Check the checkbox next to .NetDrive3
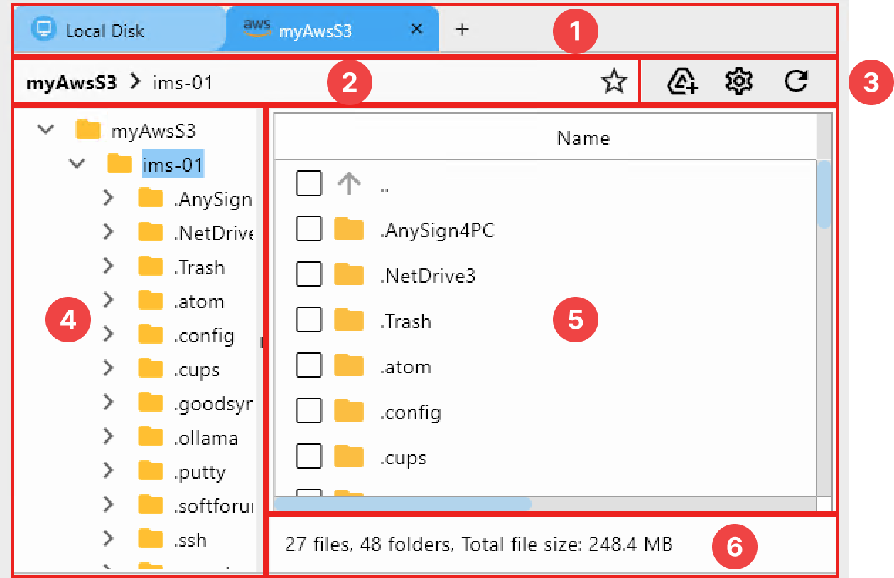 coord(308,274)
